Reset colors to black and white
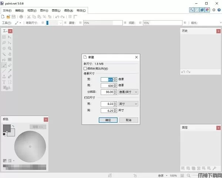 (x=4, y=134)
